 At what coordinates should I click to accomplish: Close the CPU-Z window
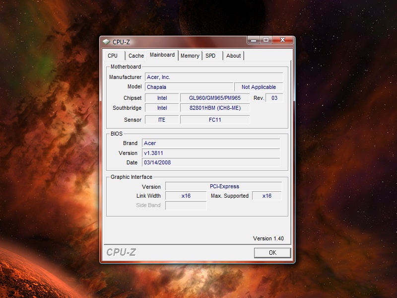[283, 40]
